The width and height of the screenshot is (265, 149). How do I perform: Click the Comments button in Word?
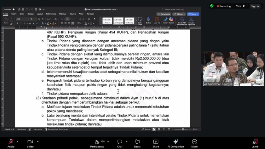pyautogui.click(x=164, y=14)
